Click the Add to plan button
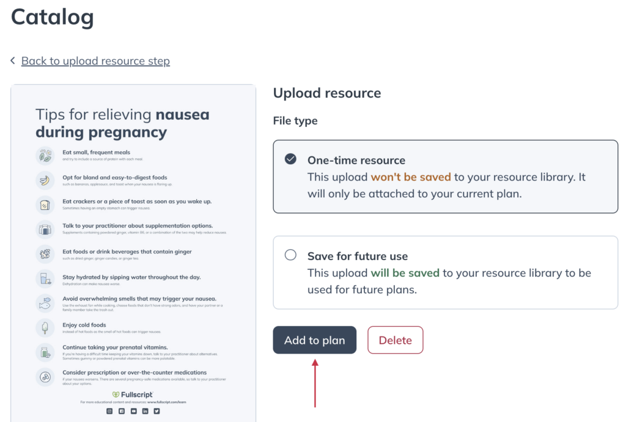 click(x=315, y=340)
